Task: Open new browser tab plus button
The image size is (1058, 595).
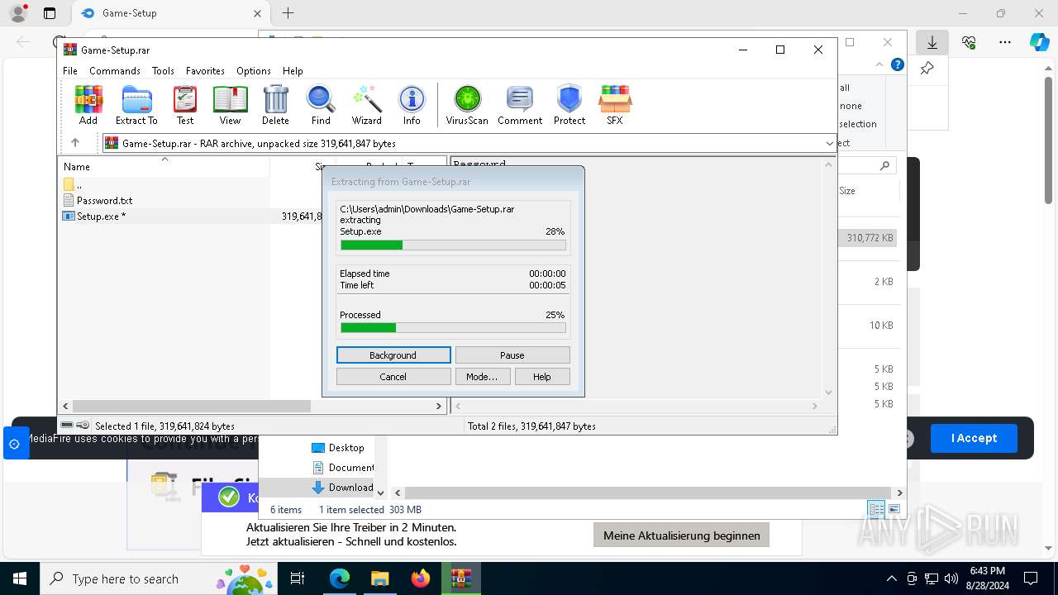Action: point(288,13)
